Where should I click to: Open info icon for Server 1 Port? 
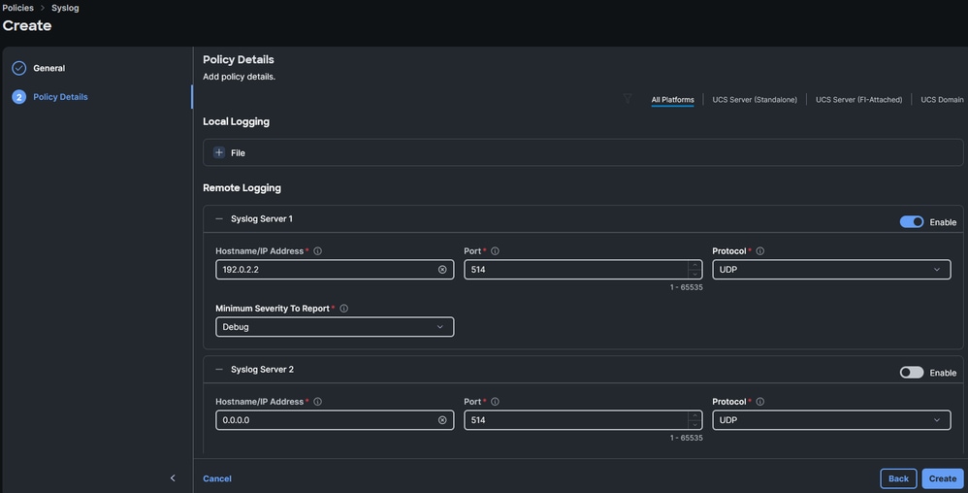(x=495, y=250)
